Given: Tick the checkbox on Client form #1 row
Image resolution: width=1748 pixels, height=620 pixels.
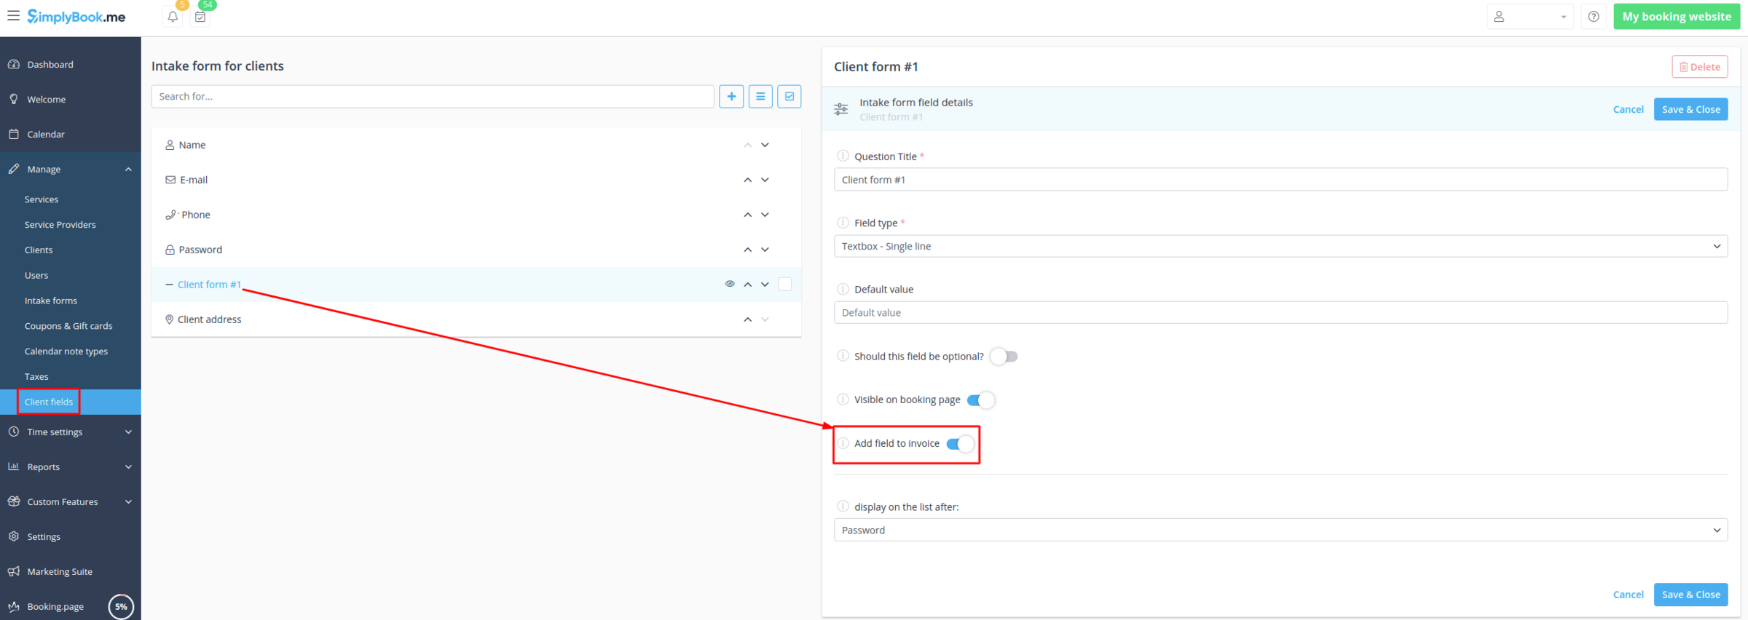Looking at the screenshot, I should [785, 285].
